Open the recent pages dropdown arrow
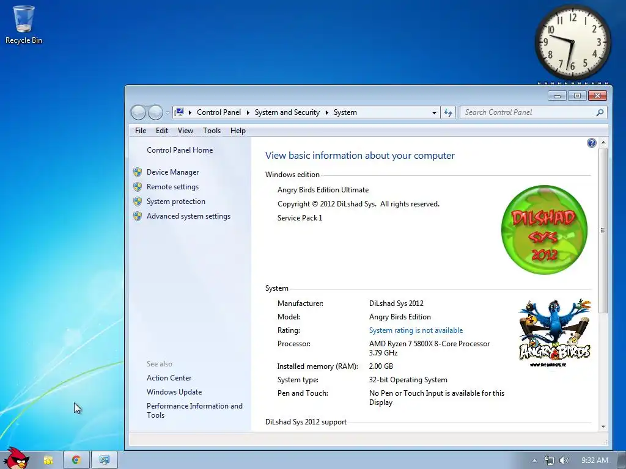The height and width of the screenshot is (469, 626). click(168, 113)
